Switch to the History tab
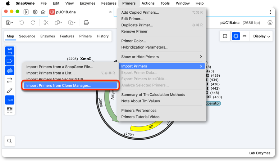Screen dimensions: 279x161 (x=103, y=36)
